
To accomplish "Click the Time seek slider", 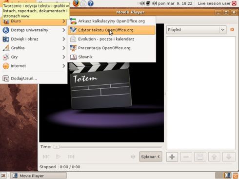I will 108,147.
